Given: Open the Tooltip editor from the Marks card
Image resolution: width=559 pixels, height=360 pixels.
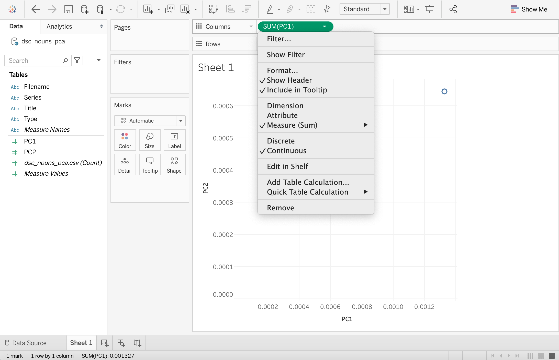Looking at the screenshot, I should point(149,164).
